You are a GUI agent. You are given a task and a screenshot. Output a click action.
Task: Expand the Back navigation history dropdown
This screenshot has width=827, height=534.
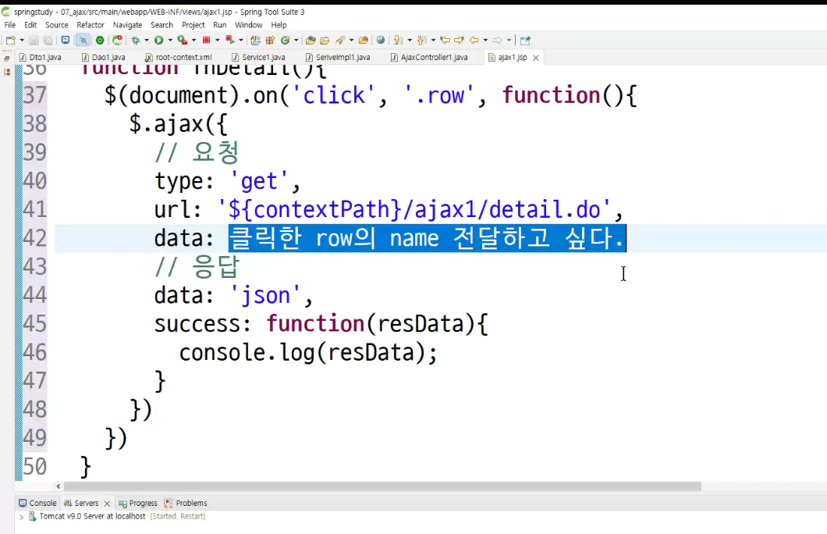click(x=485, y=40)
